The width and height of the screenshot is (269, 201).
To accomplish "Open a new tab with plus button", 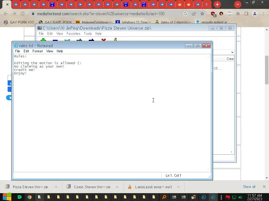I will [217, 4].
